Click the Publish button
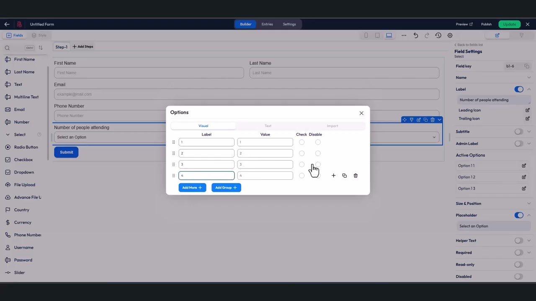Image resolution: width=536 pixels, height=301 pixels. [486, 24]
